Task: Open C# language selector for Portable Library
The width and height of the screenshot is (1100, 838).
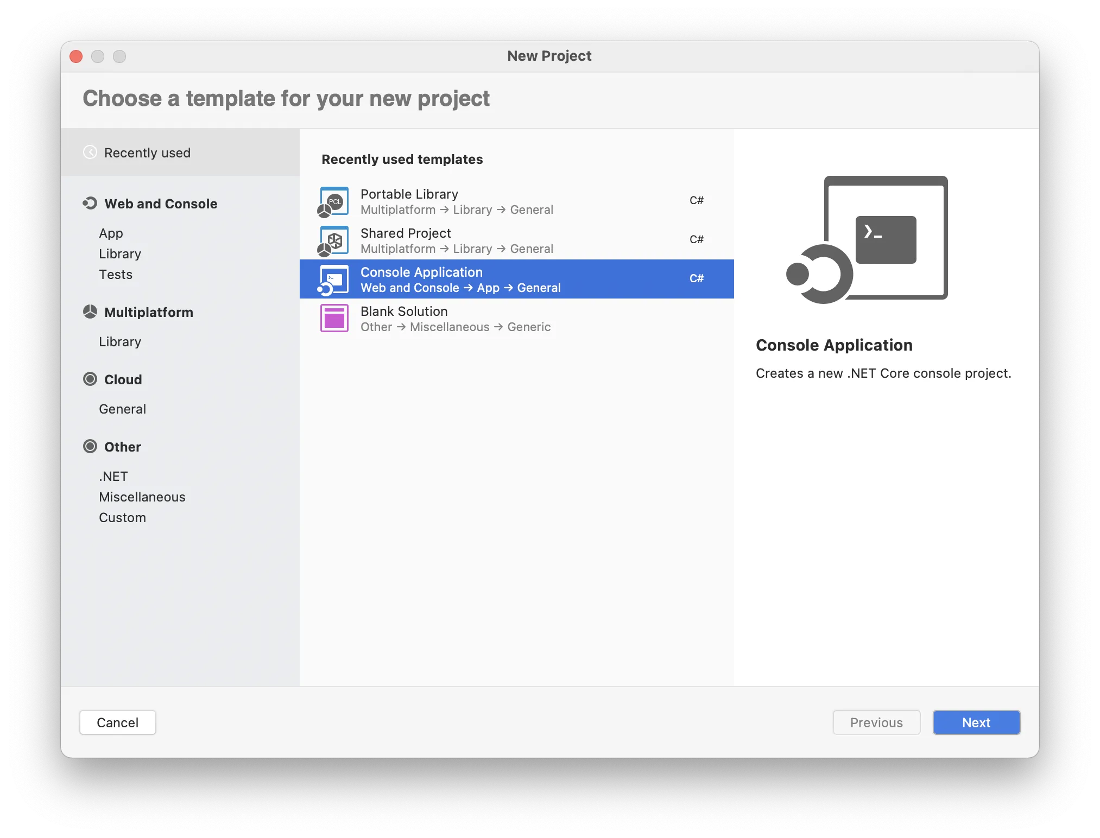Action: pos(697,200)
